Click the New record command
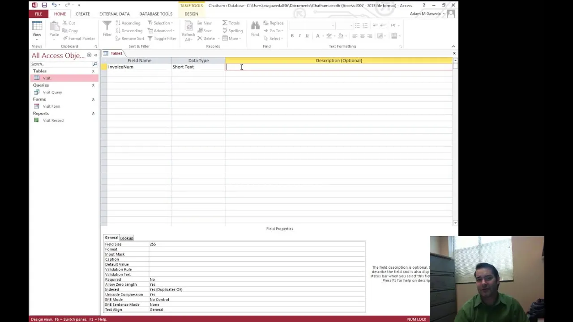573x322 pixels. pos(205,23)
